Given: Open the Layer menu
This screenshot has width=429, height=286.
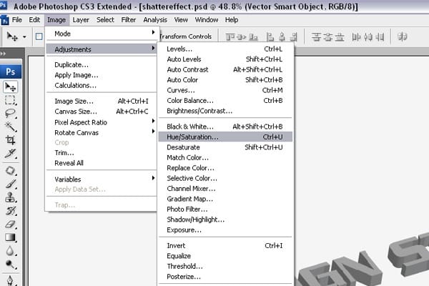Looking at the screenshot, I should 81,20.
